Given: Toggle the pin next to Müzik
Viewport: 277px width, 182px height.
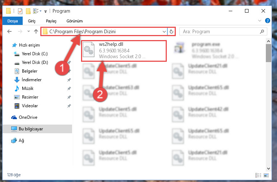Looking at the screenshot, I should click(69, 88).
